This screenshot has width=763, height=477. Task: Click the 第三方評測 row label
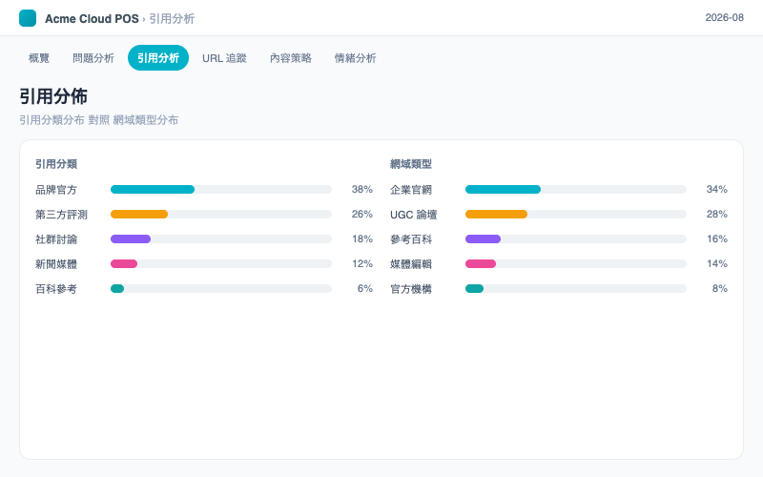61,215
